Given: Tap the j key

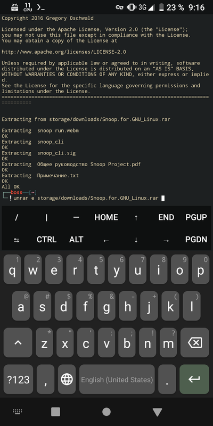Looking at the screenshot, I should click(149, 306).
